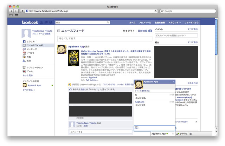The height and width of the screenshot is (146, 225).
Task: Click the page vertical scrollbar thumb
Action: point(216,37)
